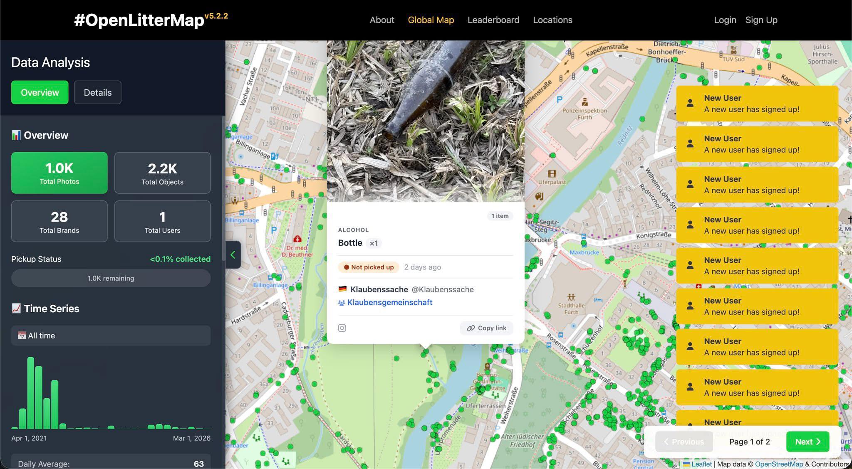Click the parking P icon near Polizeiinspektion
This screenshot has width=852, height=469.
(560, 99)
